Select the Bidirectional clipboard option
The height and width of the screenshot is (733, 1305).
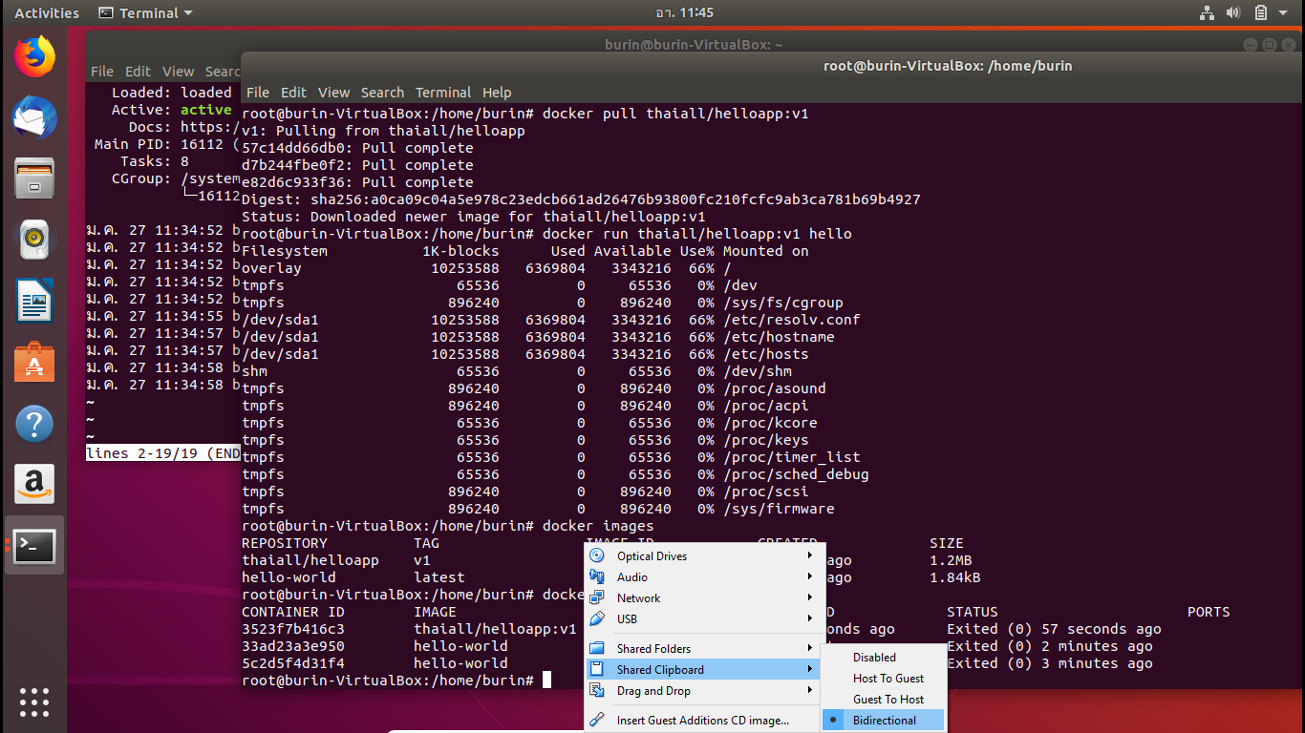[884, 721]
